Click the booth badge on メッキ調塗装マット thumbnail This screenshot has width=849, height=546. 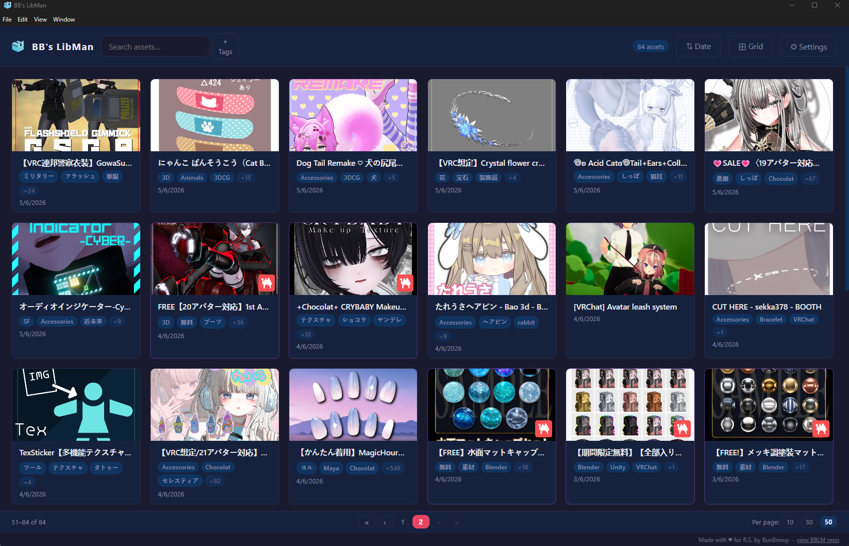[820, 429]
